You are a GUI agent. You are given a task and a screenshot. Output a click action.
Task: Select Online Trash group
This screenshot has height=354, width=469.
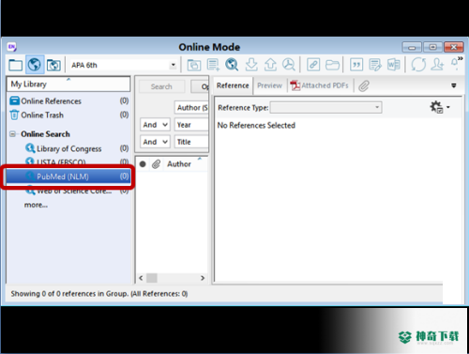[69, 115]
